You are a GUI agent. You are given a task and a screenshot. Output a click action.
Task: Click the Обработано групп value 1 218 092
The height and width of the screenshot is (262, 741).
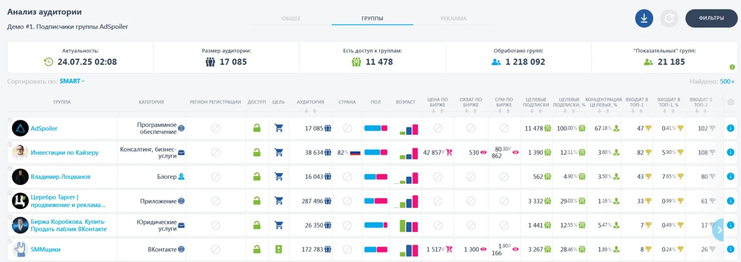tap(525, 62)
